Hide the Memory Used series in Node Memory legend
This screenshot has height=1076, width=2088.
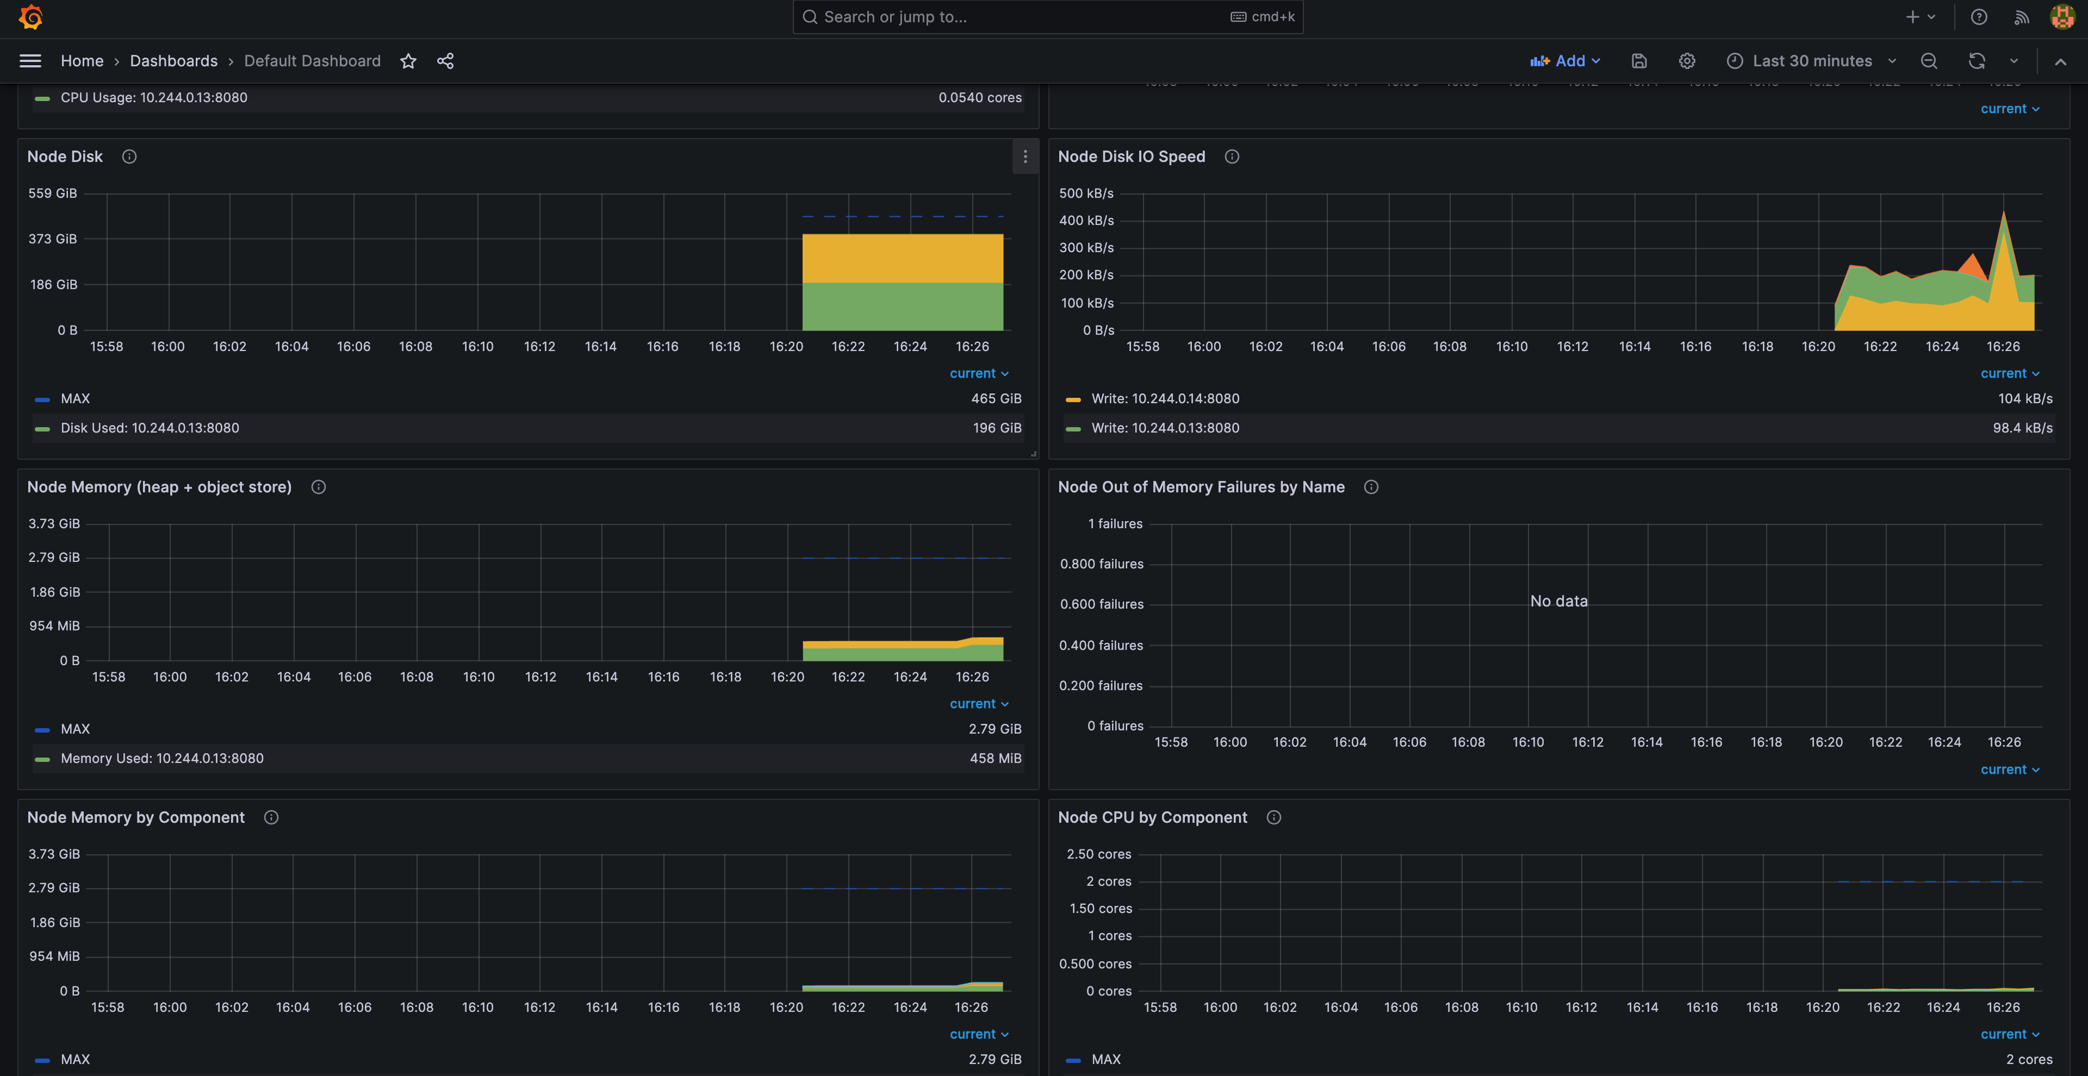coord(162,758)
